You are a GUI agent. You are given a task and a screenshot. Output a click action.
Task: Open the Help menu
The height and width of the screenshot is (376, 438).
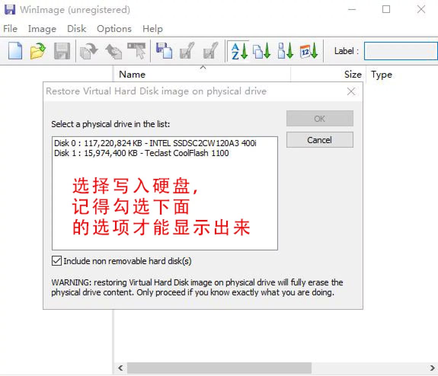[x=152, y=29]
